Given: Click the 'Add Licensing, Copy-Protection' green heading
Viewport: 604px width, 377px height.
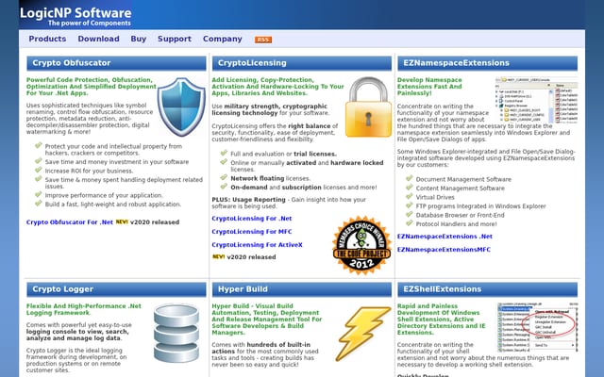Looking at the screenshot, I should (277, 87).
